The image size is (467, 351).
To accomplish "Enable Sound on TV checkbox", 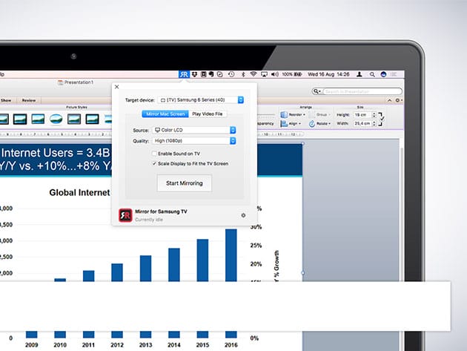I will 154,152.
